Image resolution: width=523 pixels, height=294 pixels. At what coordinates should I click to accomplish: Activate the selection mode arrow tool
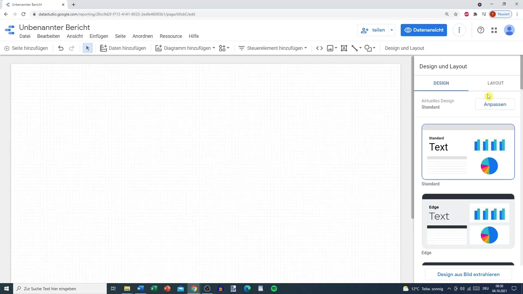pyautogui.click(x=88, y=48)
